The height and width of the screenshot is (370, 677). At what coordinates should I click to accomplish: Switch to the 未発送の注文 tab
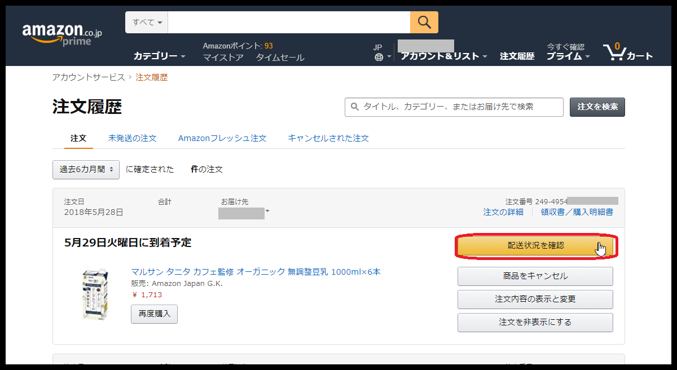(132, 138)
